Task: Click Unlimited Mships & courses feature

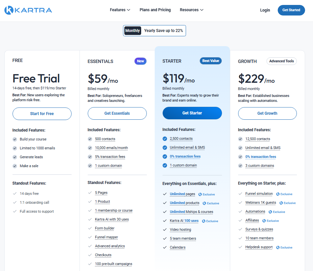Action: 191,212
